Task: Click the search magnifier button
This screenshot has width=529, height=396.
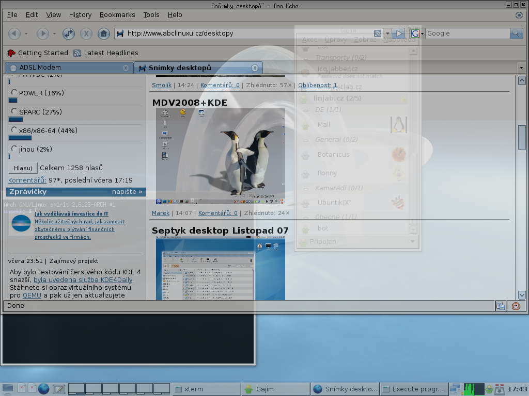Action: pos(516,34)
